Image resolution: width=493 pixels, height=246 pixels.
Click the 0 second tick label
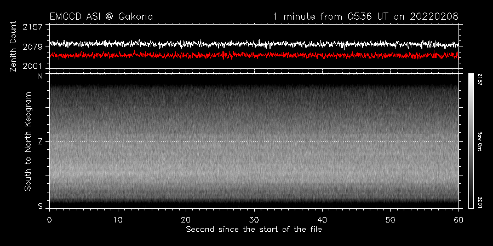pos(49,219)
